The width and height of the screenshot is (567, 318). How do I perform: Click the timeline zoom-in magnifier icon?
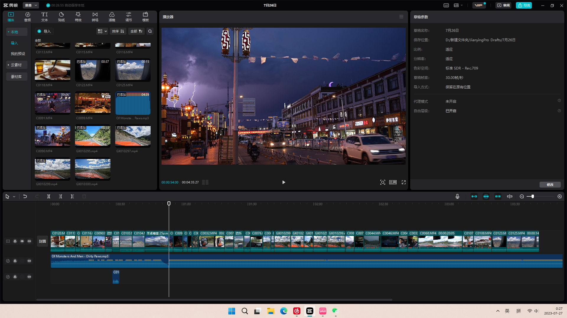[x=560, y=196]
